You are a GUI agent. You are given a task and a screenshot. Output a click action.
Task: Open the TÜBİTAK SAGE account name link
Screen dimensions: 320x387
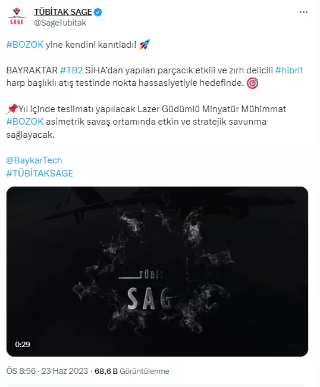coord(63,12)
